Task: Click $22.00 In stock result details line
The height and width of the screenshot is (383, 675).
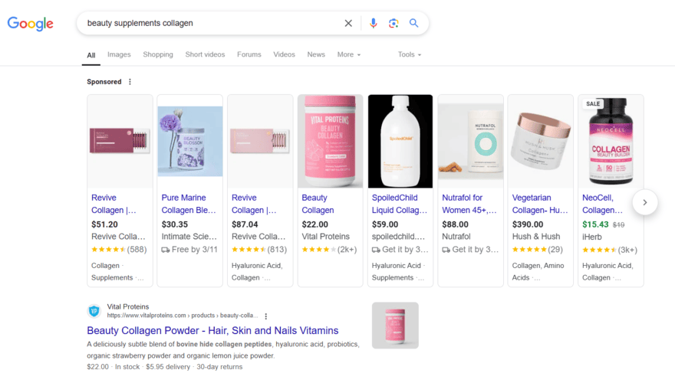Action: click(164, 367)
